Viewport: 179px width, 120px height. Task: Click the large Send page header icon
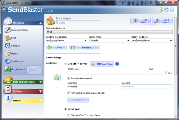pos(50,21)
